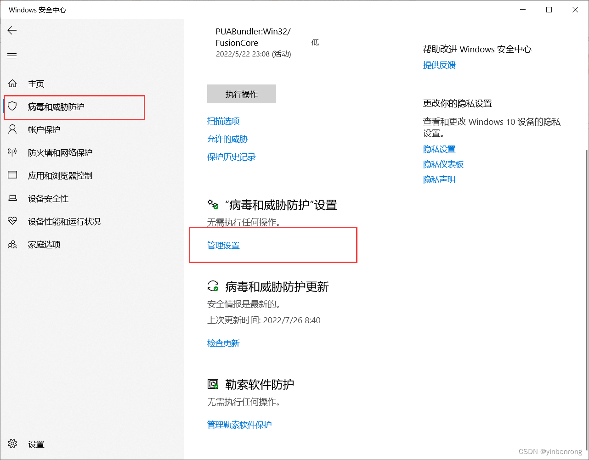
Task: Click the "病毒和威胁防护"设置 heading
Action: pos(281,205)
